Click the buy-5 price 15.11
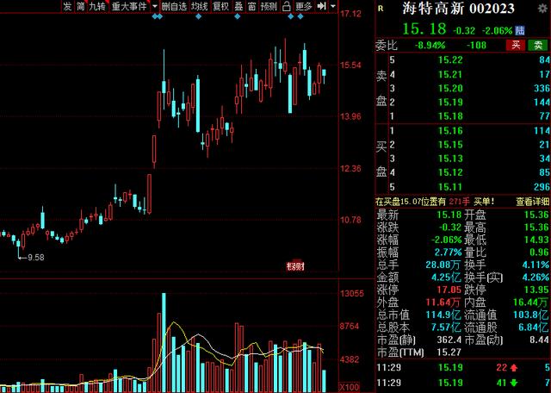The image size is (551, 393). coord(450,187)
